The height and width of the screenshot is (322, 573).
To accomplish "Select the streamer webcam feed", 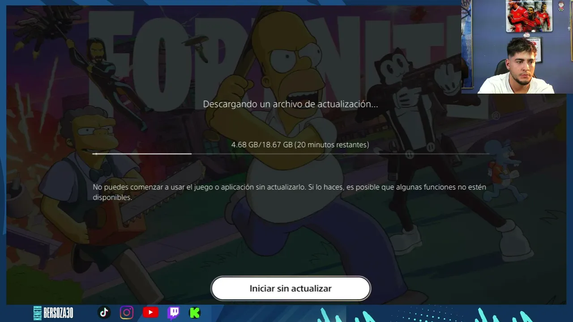I will point(517,47).
